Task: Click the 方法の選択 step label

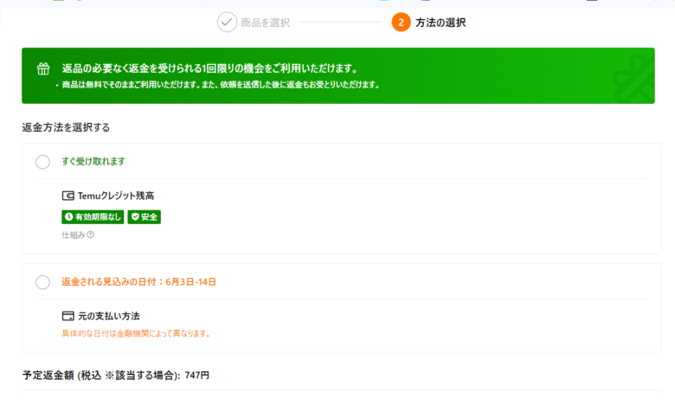Action: [440, 23]
